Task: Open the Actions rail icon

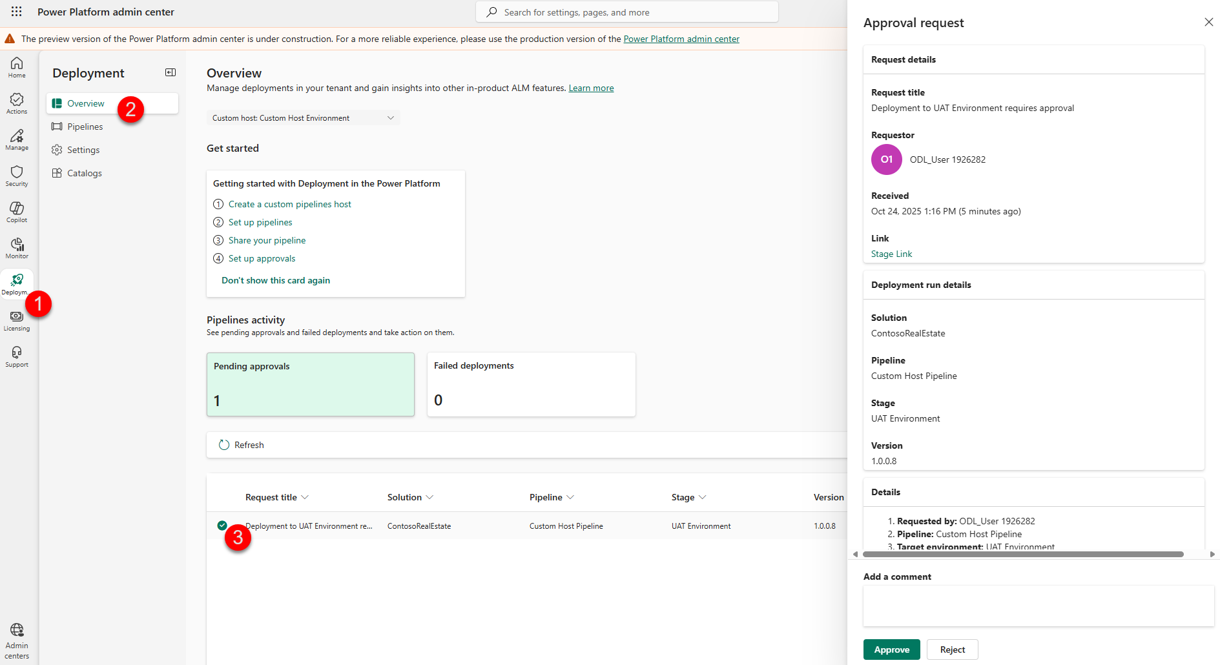Action: tap(17, 103)
